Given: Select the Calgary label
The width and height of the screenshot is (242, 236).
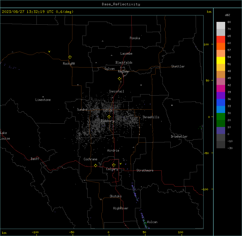Looking at the screenshot, I should pos(112,169).
